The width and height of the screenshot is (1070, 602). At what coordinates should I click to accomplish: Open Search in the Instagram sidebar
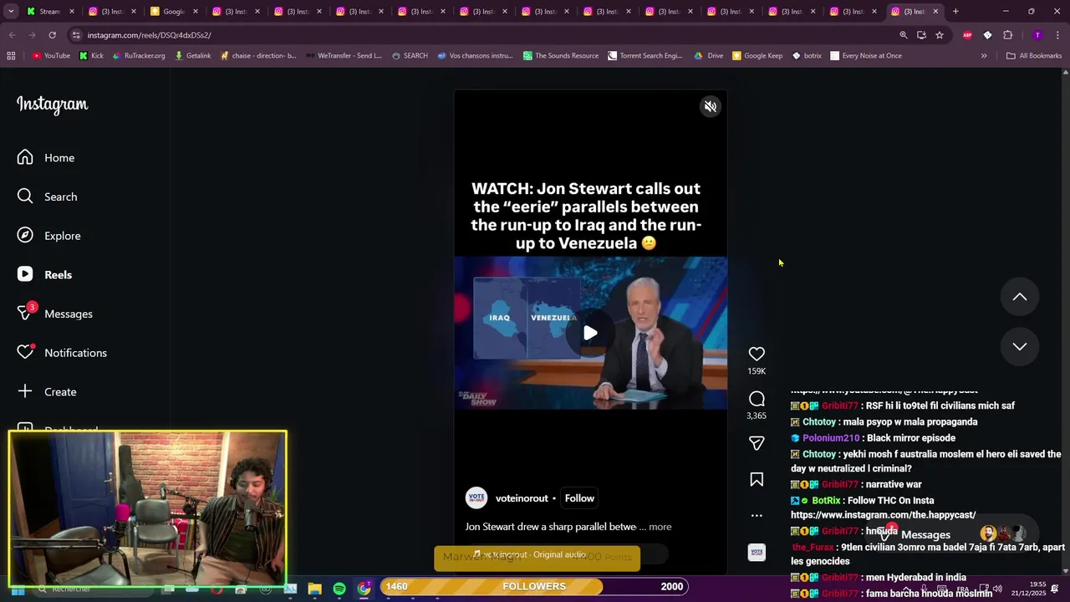pyautogui.click(x=61, y=196)
